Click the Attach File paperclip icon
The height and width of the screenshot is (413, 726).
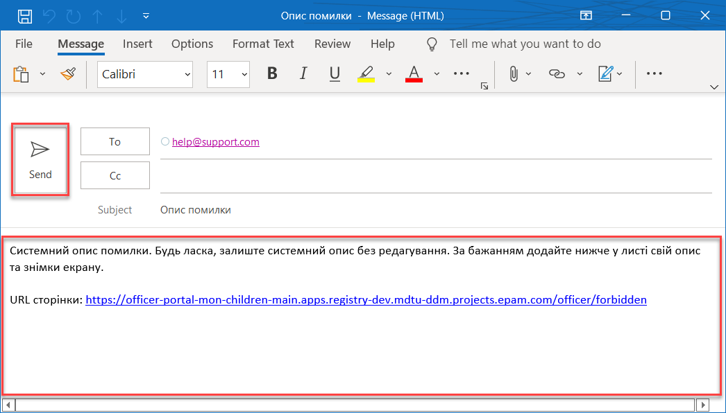(x=514, y=74)
